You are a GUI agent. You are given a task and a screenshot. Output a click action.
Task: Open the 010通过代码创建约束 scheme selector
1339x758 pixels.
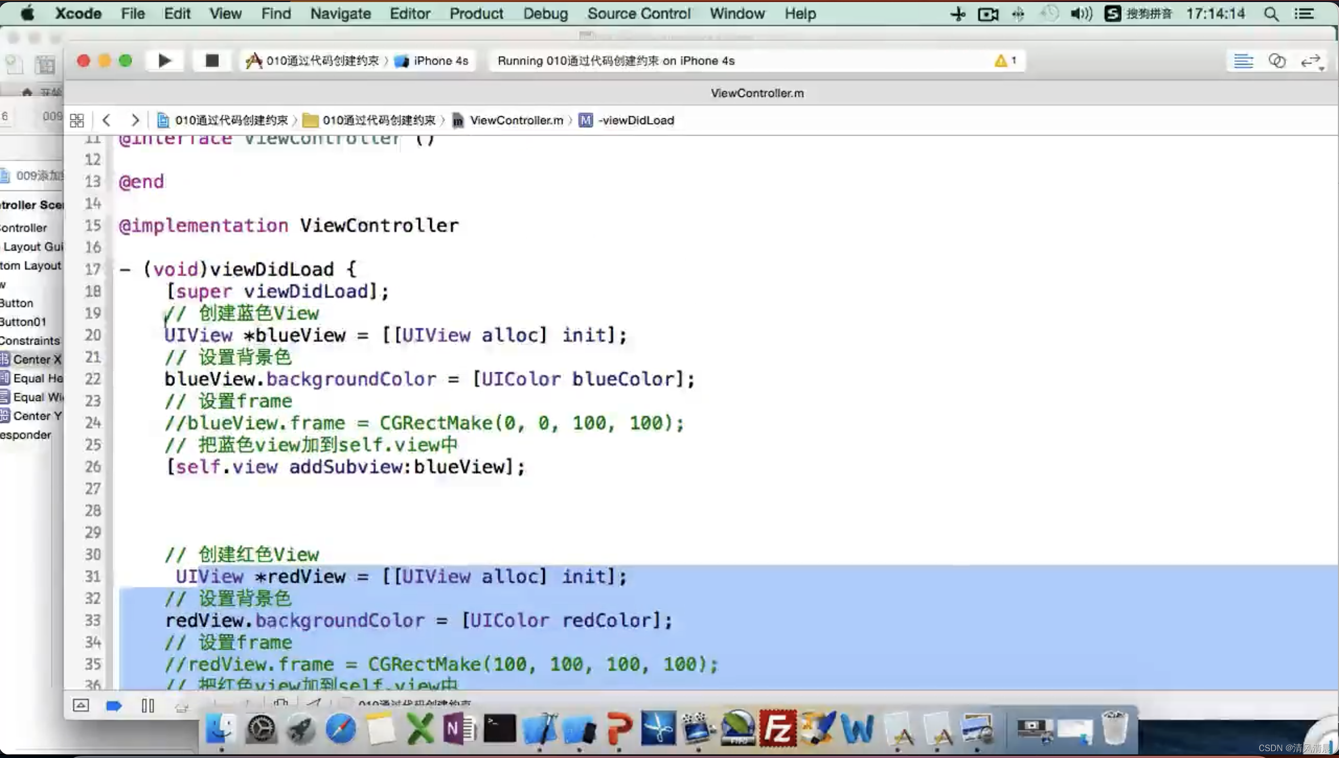312,61
